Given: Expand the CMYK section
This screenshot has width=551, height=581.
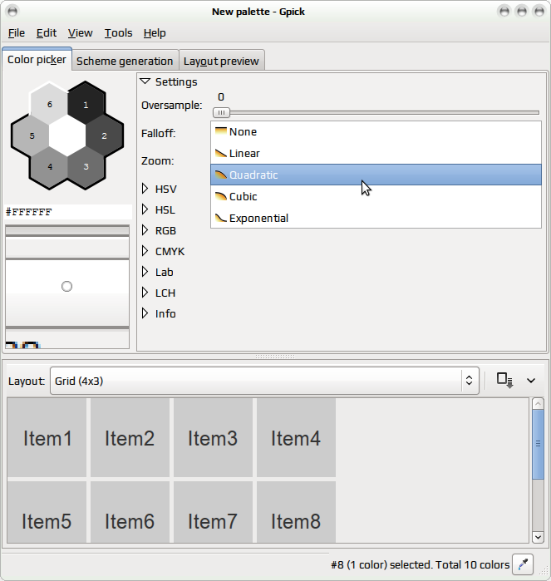Looking at the screenshot, I should (x=145, y=251).
